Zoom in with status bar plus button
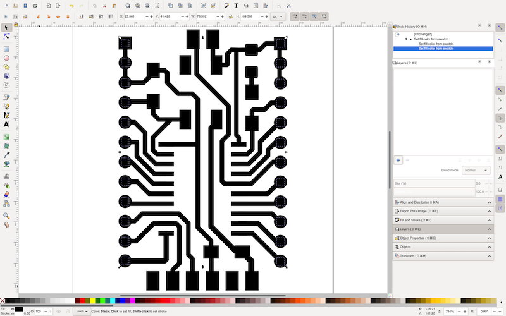The image size is (506, 316). click(x=465, y=312)
